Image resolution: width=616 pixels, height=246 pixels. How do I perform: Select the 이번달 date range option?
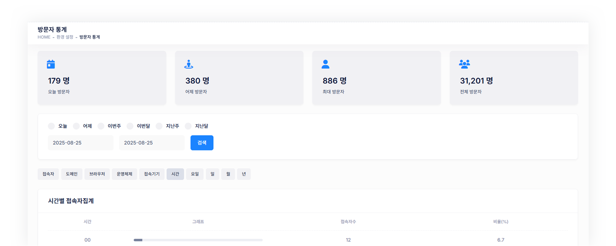pos(130,126)
